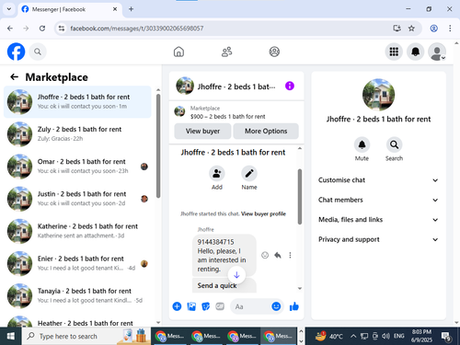Click the Marketplace $900 listing header
460x345 pixels.
pyautogui.click(x=236, y=112)
